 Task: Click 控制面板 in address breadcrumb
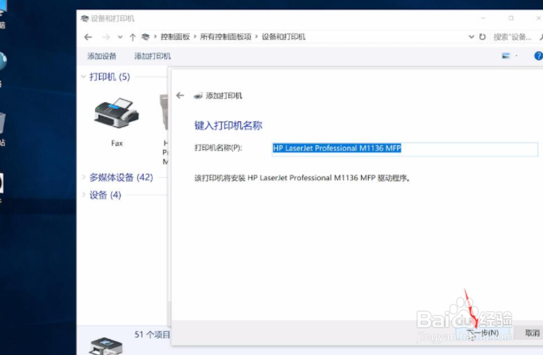pyautogui.click(x=175, y=37)
